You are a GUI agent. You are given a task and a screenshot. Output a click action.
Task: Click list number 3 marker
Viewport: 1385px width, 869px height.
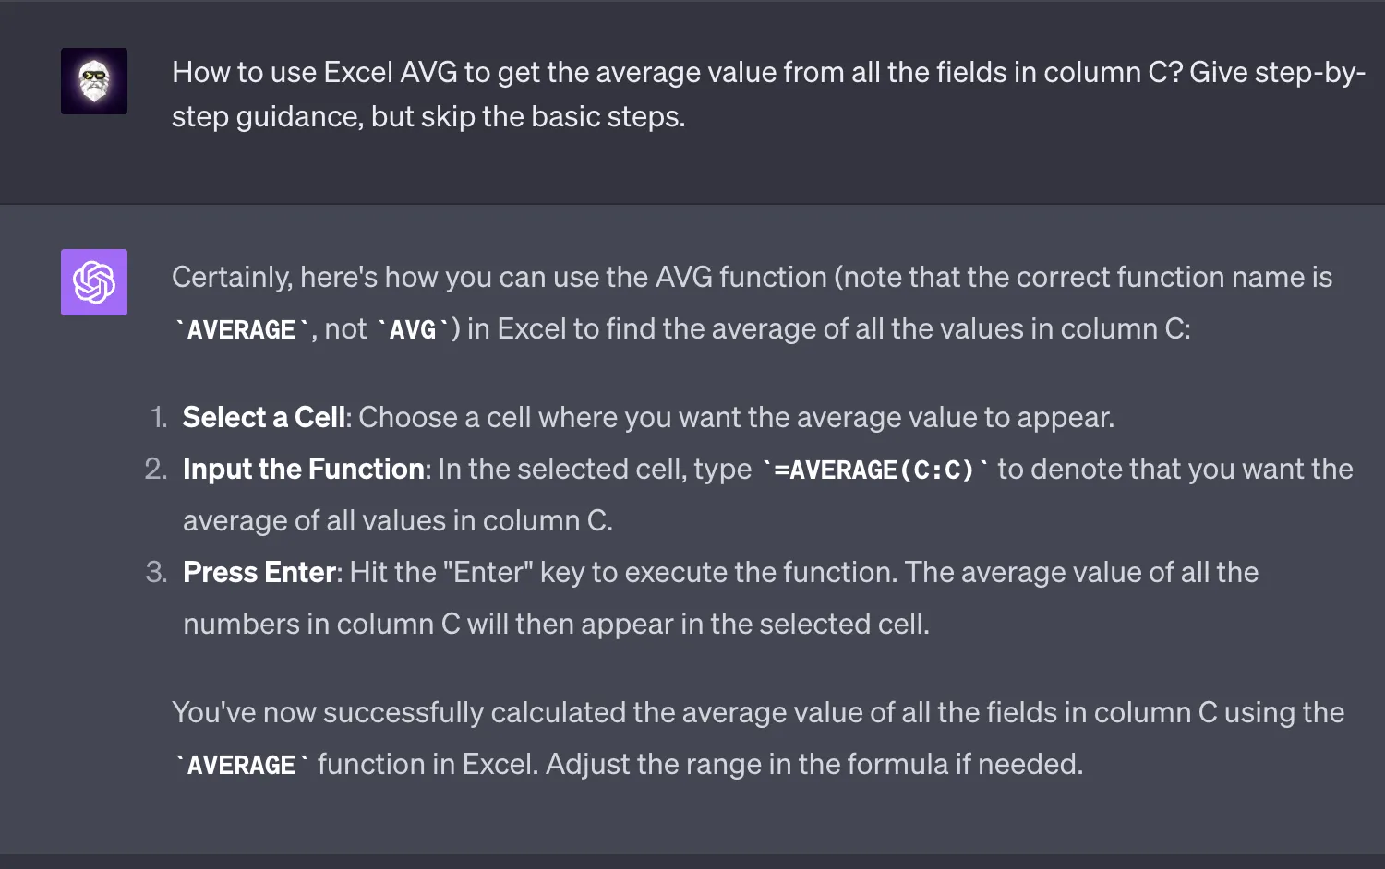point(157,572)
